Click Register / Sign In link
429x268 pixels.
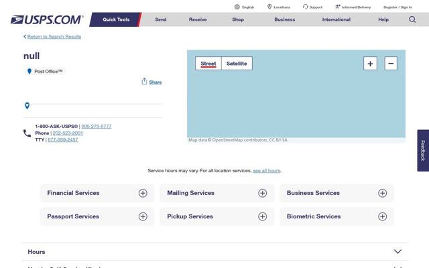(397, 7)
